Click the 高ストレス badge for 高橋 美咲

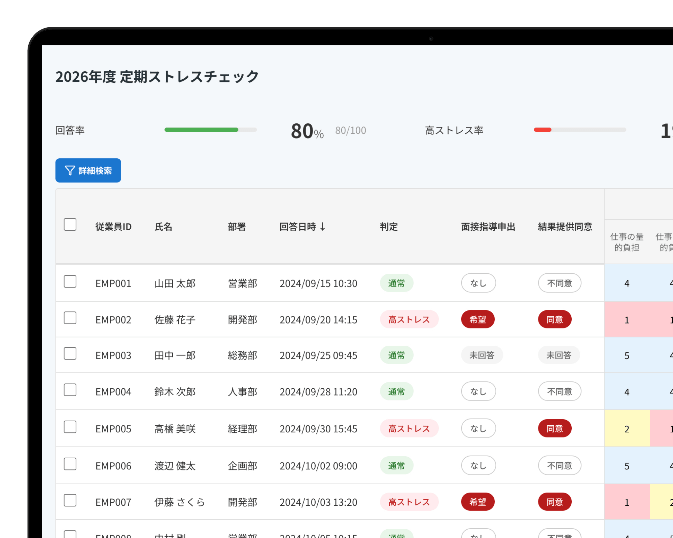point(409,428)
